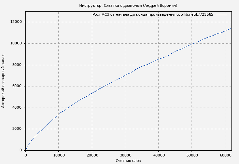The height and width of the screenshot is (164, 239).
Task: Select the 4000 y-axis tick label
Action: (17, 108)
